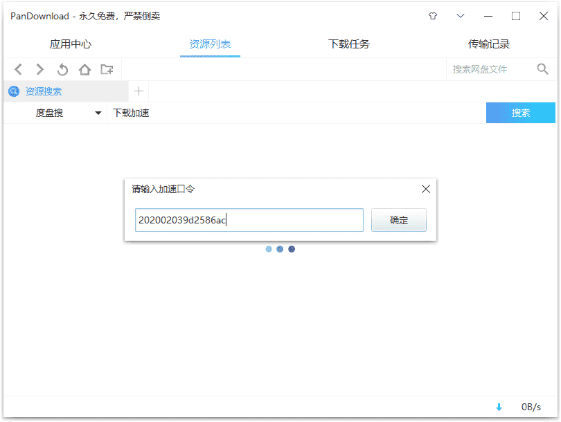Screen dimensions: 561x422
Task: Select the 资源搜索 page tab
Action: coord(66,91)
